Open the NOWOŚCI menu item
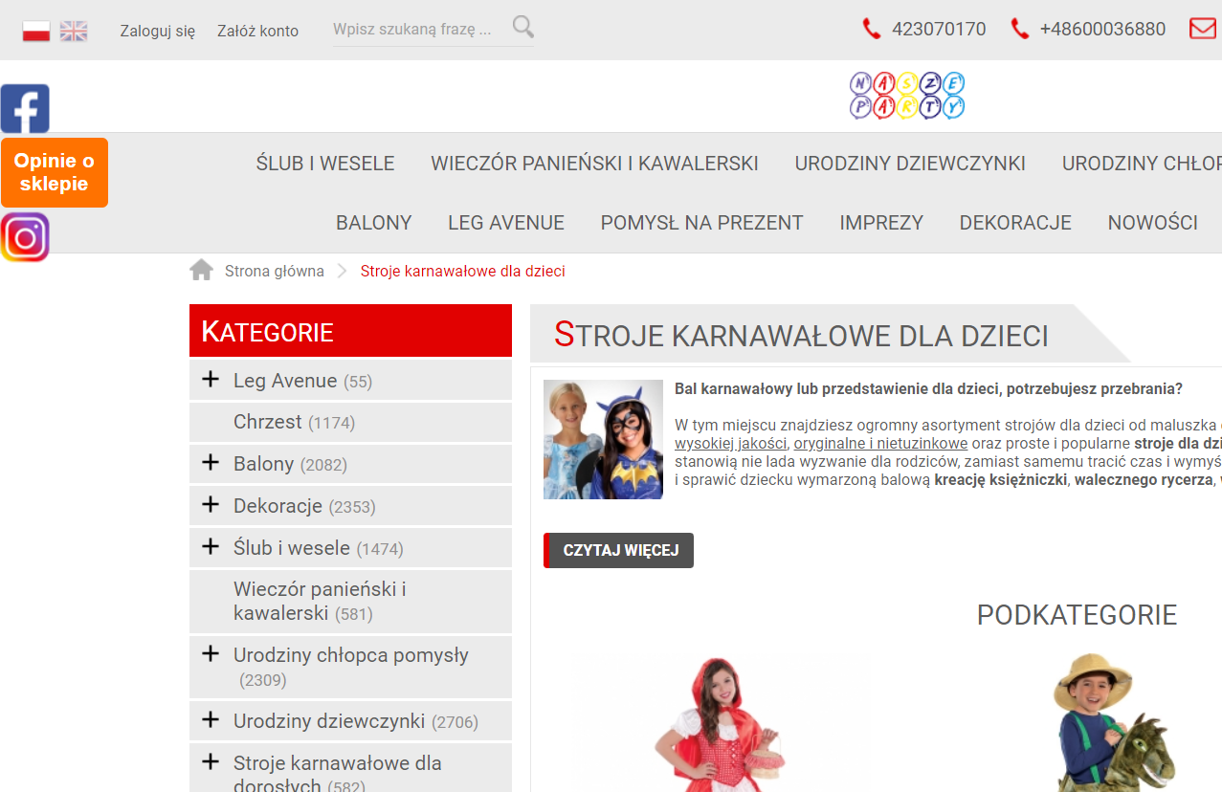 point(1152,222)
